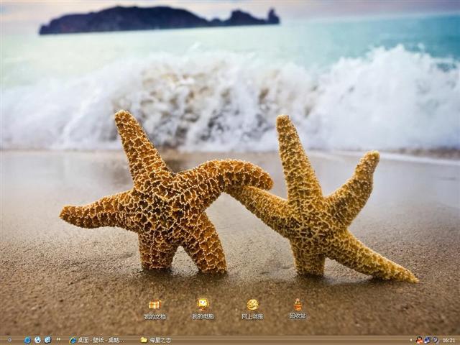Expand the Quick Launch overflow chevron
Viewport: 460px width, 345px height.
(x=59, y=339)
